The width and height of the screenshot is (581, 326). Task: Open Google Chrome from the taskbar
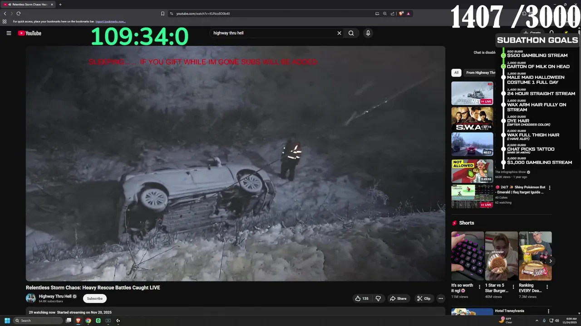coord(88,321)
